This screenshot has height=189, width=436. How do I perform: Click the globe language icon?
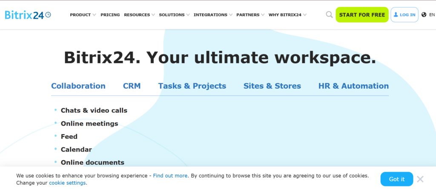tap(424, 15)
